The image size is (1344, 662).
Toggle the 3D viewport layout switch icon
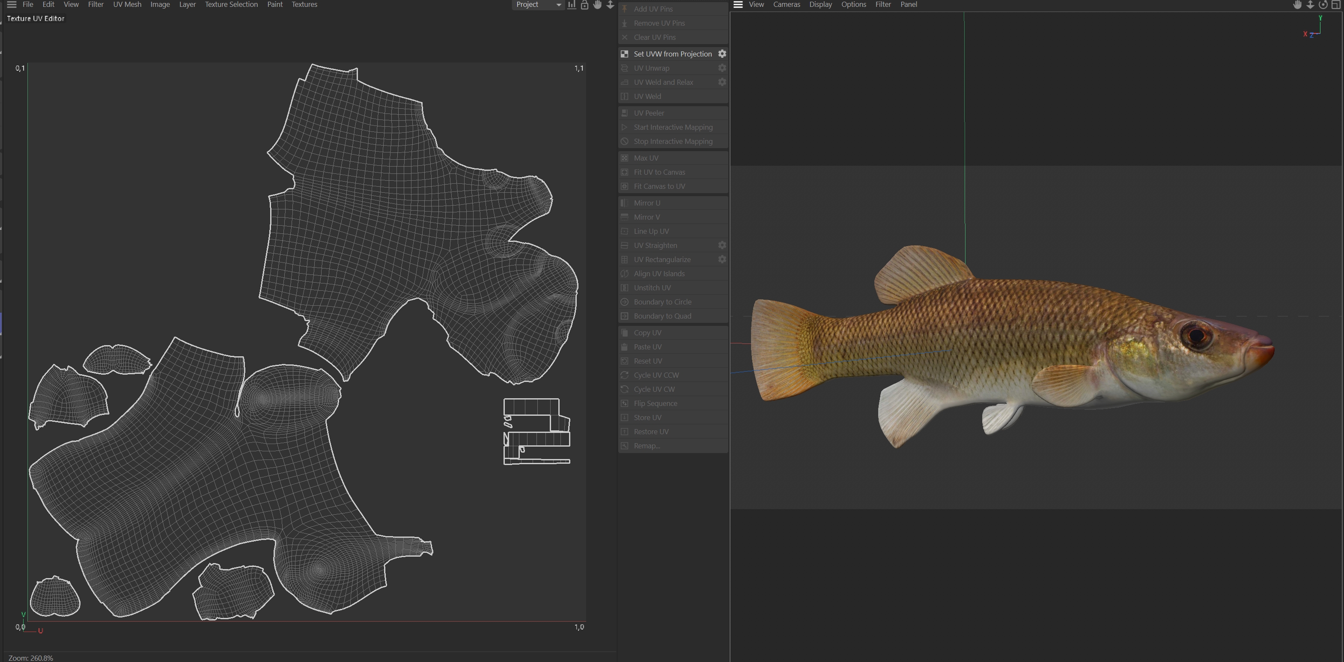1336,5
